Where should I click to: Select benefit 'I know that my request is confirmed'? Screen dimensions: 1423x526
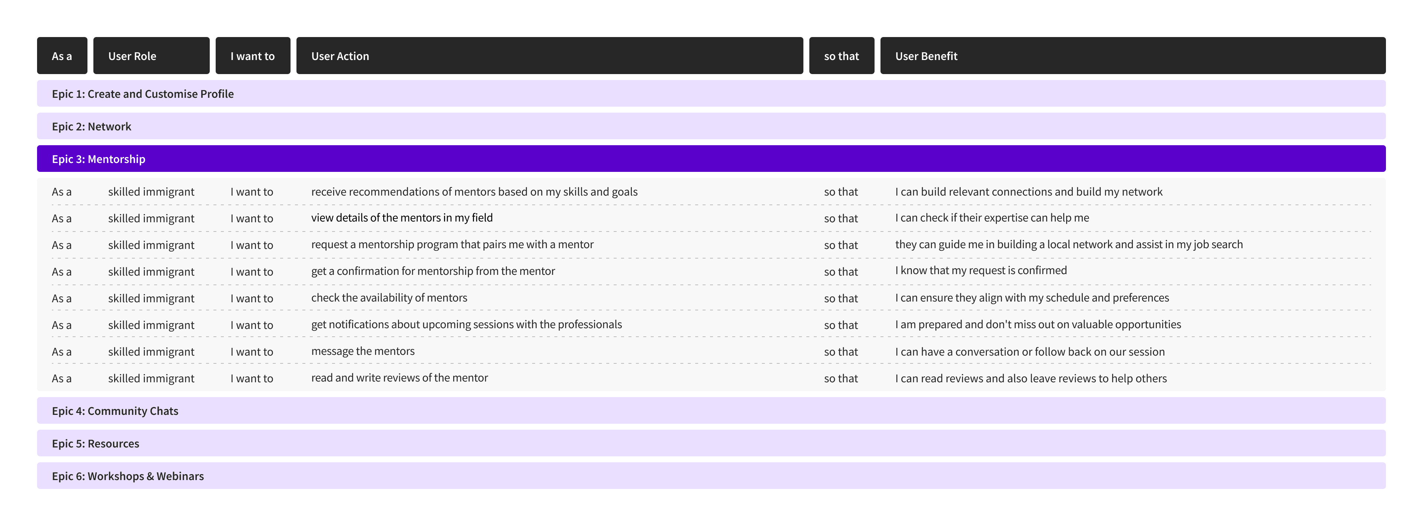pos(981,270)
